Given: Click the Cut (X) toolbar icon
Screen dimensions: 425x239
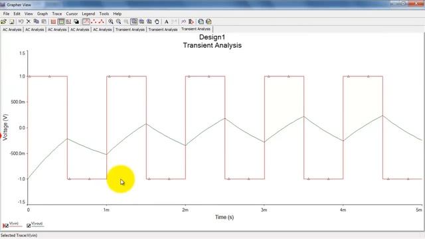Looking at the screenshot, I should [x=29, y=22].
